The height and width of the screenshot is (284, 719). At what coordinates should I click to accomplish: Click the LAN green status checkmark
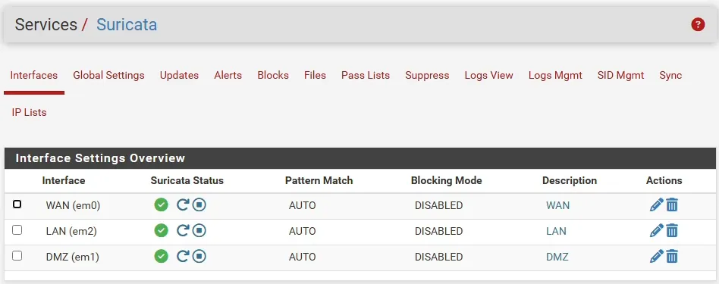161,230
